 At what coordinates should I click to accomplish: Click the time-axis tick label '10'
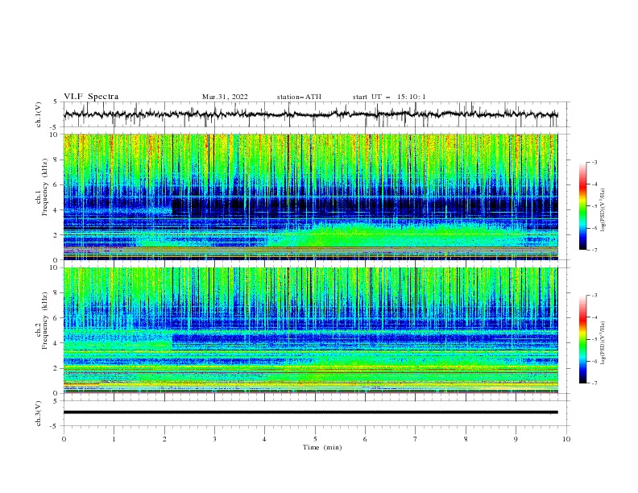pyautogui.click(x=566, y=439)
